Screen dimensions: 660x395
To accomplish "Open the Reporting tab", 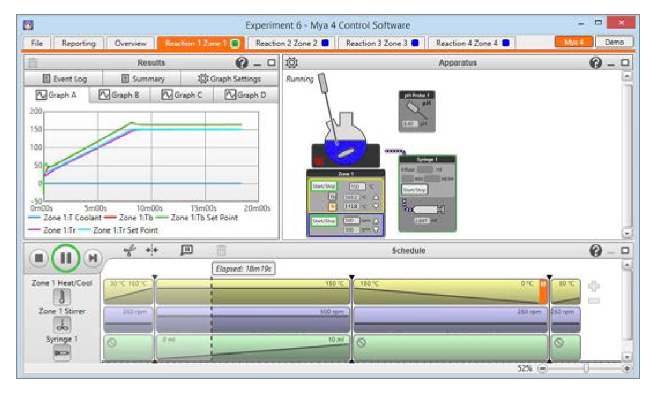I will tap(78, 43).
